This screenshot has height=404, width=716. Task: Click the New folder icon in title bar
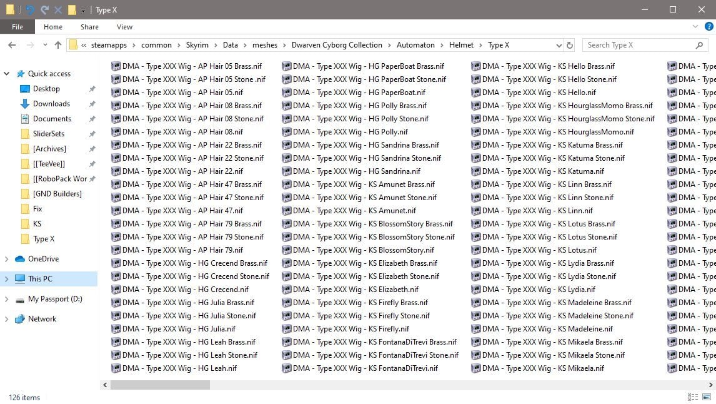[x=72, y=9]
